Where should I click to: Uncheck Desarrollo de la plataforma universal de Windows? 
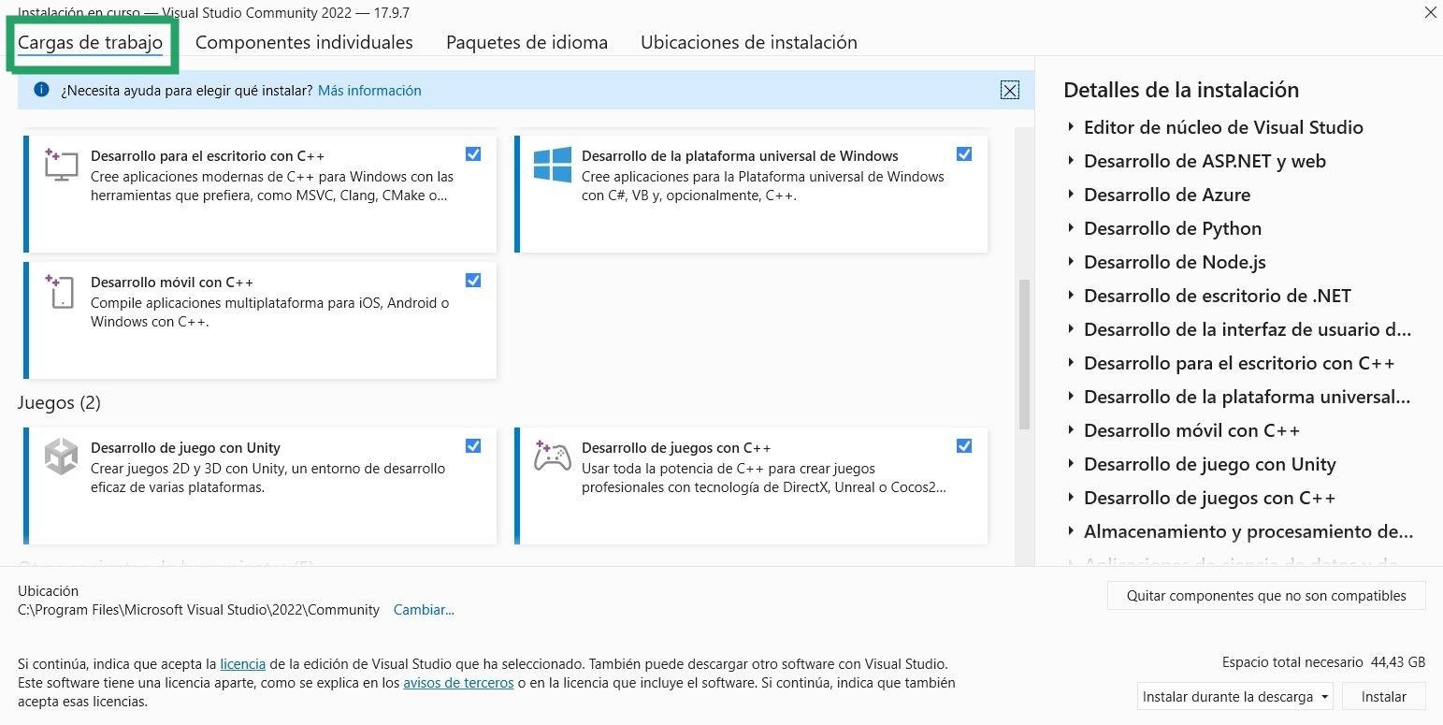(x=964, y=153)
